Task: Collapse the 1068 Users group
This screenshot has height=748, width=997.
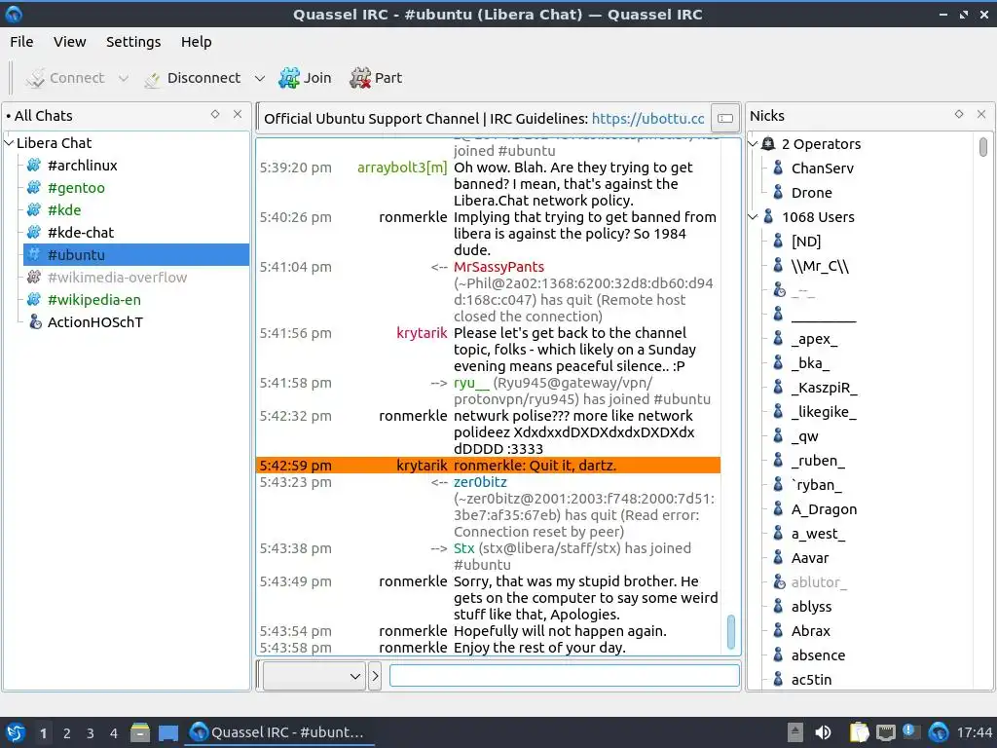Action: click(753, 217)
